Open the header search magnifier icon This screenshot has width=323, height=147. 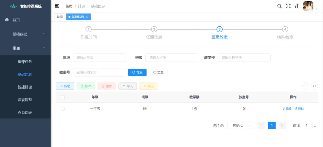[279, 6]
